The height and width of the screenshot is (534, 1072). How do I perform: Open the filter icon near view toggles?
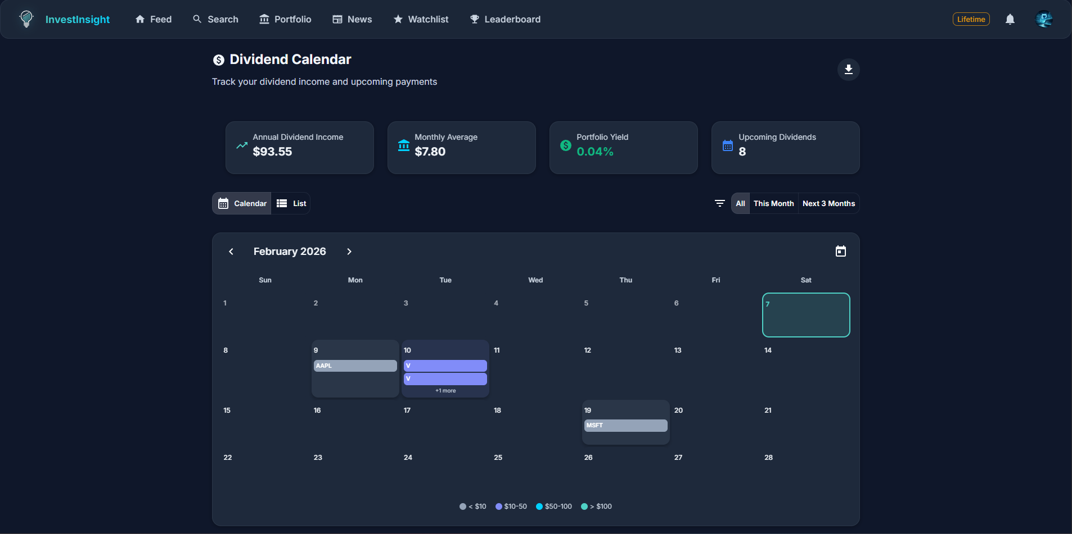(719, 203)
